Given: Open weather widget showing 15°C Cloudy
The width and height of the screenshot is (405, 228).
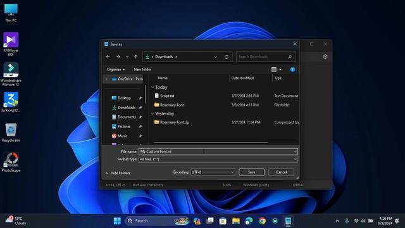Looking at the screenshot, I should 16,221.
